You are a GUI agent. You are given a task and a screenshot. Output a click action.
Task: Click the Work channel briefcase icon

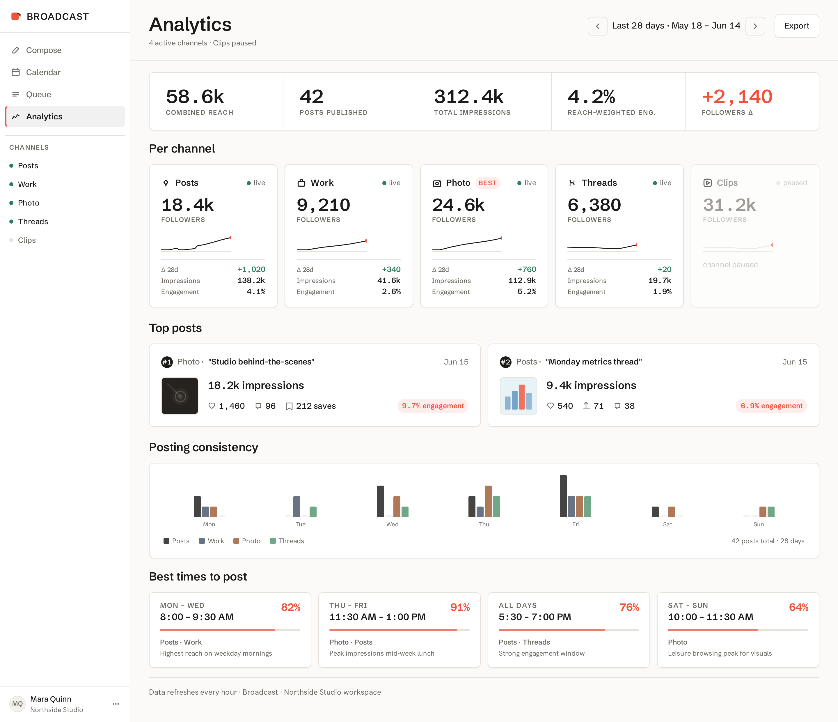tap(301, 183)
